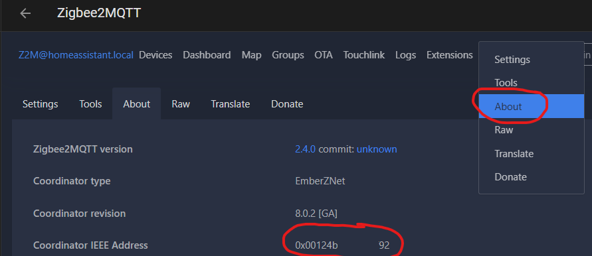Open the unknown commit link
This screenshot has height=256, width=592.
pyautogui.click(x=377, y=149)
